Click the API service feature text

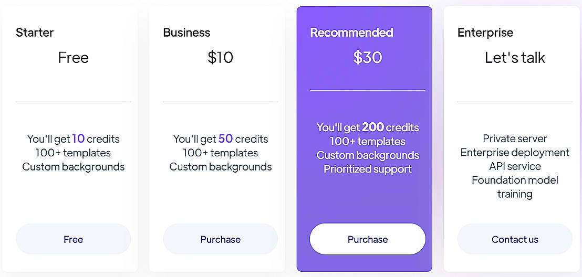515,166
